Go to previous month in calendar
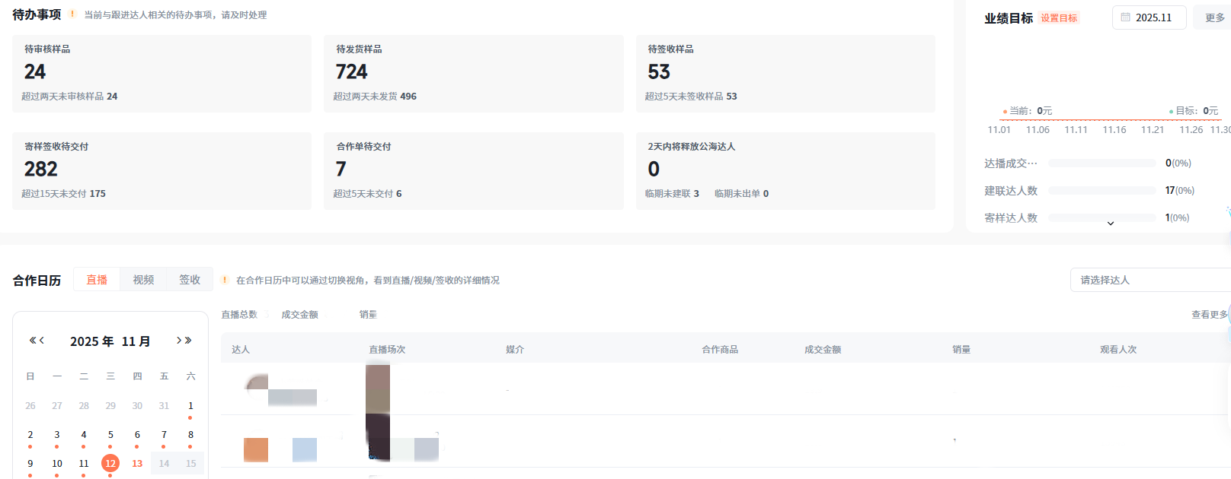The image size is (1231, 479). click(42, 341)
